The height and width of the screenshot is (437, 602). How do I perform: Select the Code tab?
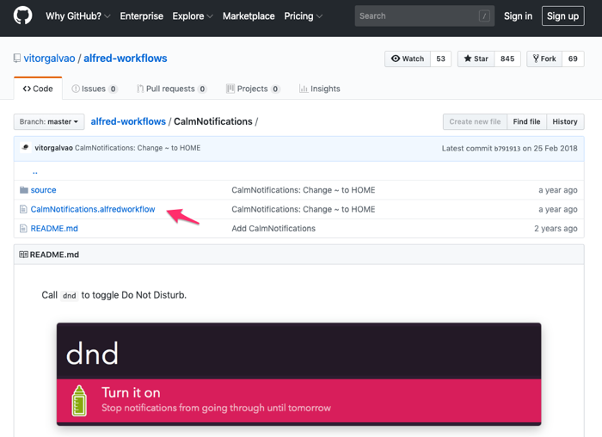click(38, 89)
